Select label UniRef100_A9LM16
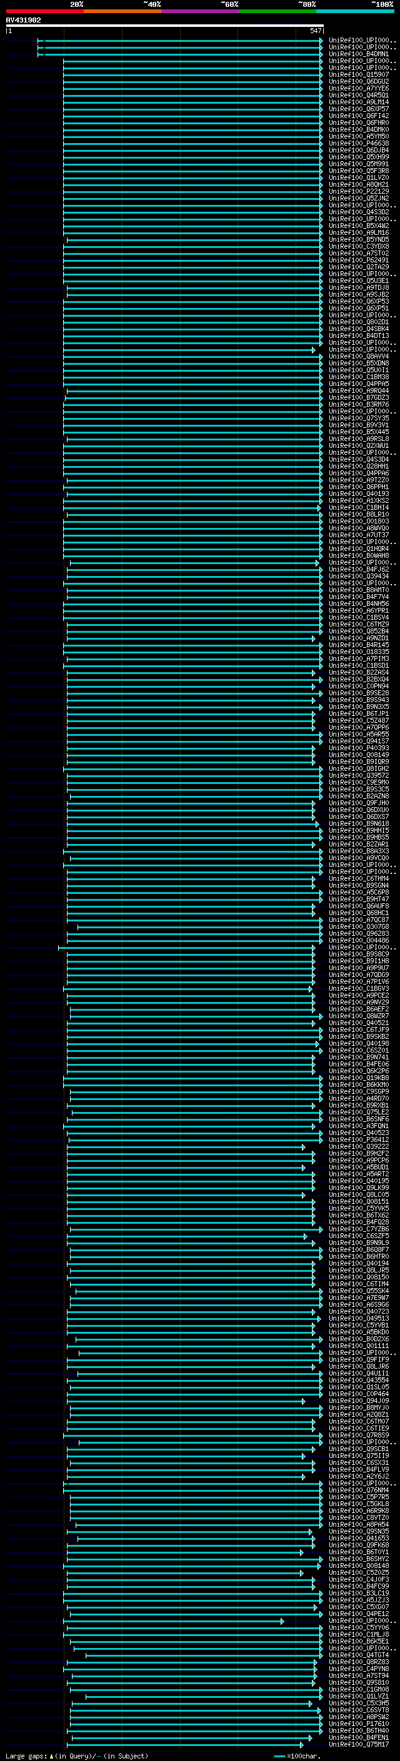 click(359, 232)
